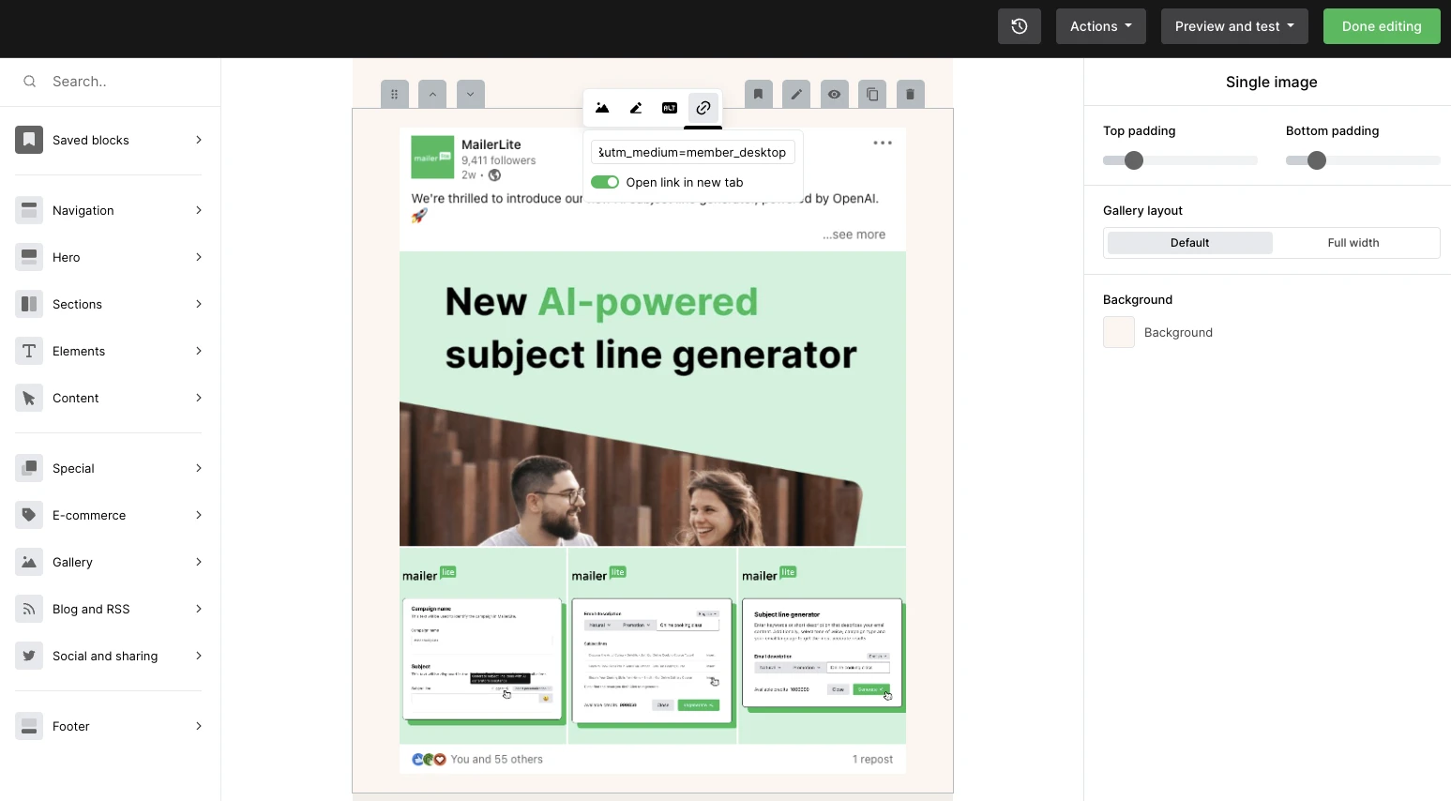The width and height of the screenshot is (1451, 801).
Task: Click the Done editing button
Action: click(1381, 26)
